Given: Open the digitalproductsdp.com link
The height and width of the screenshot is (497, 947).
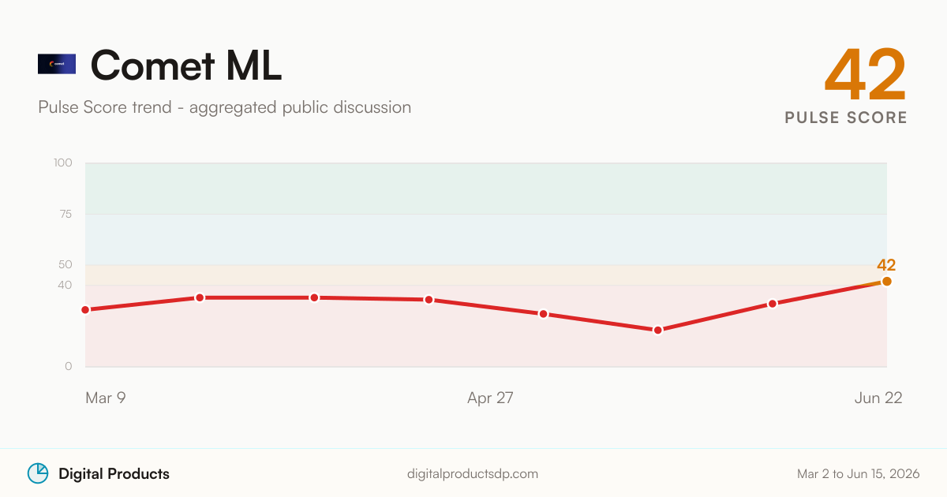Looking at the screenshot, I should click(473, 474).
